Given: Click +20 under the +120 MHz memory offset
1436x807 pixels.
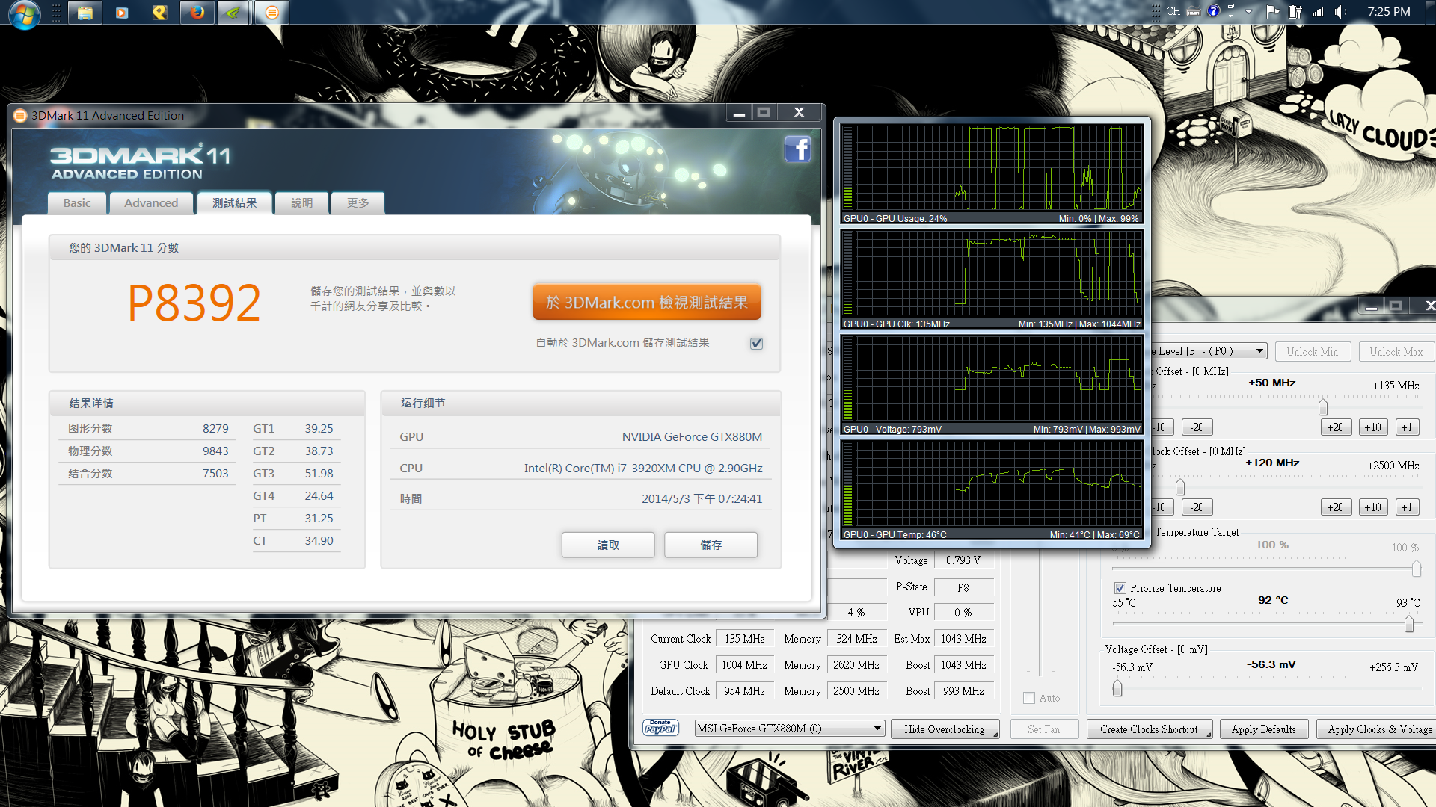Looking at the screenshot, I should point(1336,507).
